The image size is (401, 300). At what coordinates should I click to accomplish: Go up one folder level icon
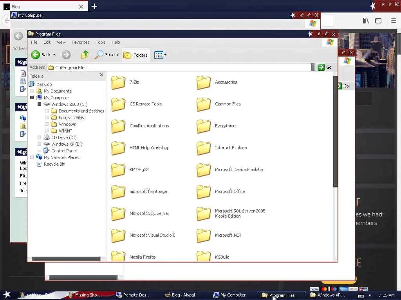point(85,55)
